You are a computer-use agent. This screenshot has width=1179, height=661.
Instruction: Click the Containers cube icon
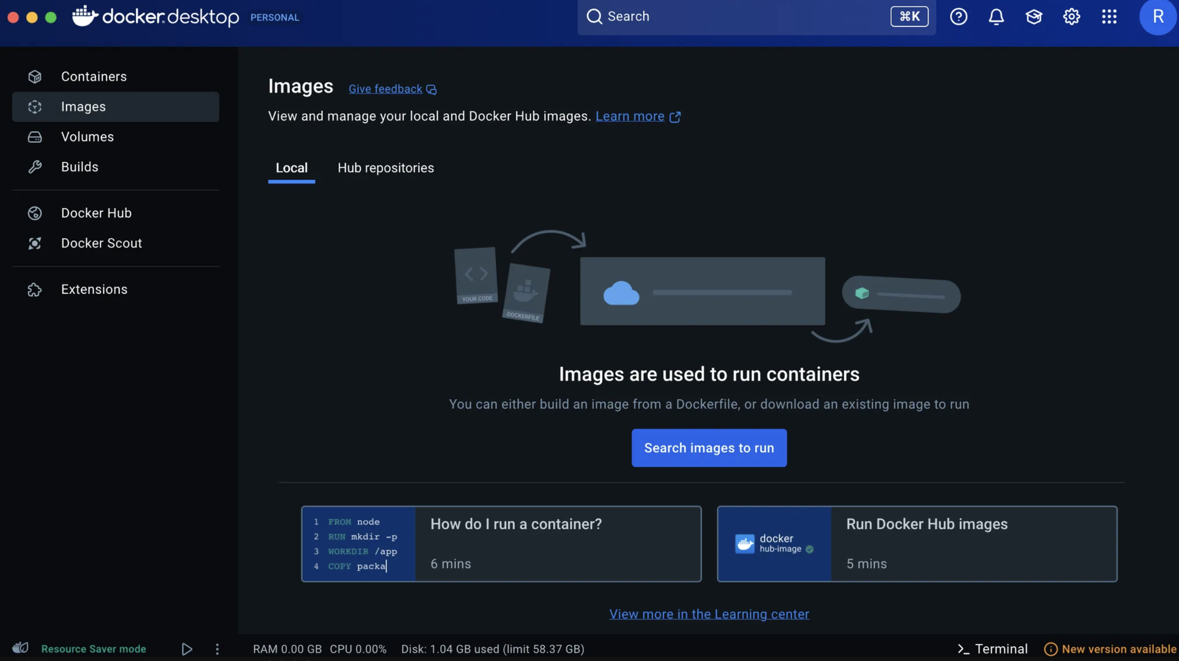34,76
